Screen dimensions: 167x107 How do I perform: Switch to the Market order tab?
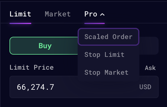coord(58,14)
